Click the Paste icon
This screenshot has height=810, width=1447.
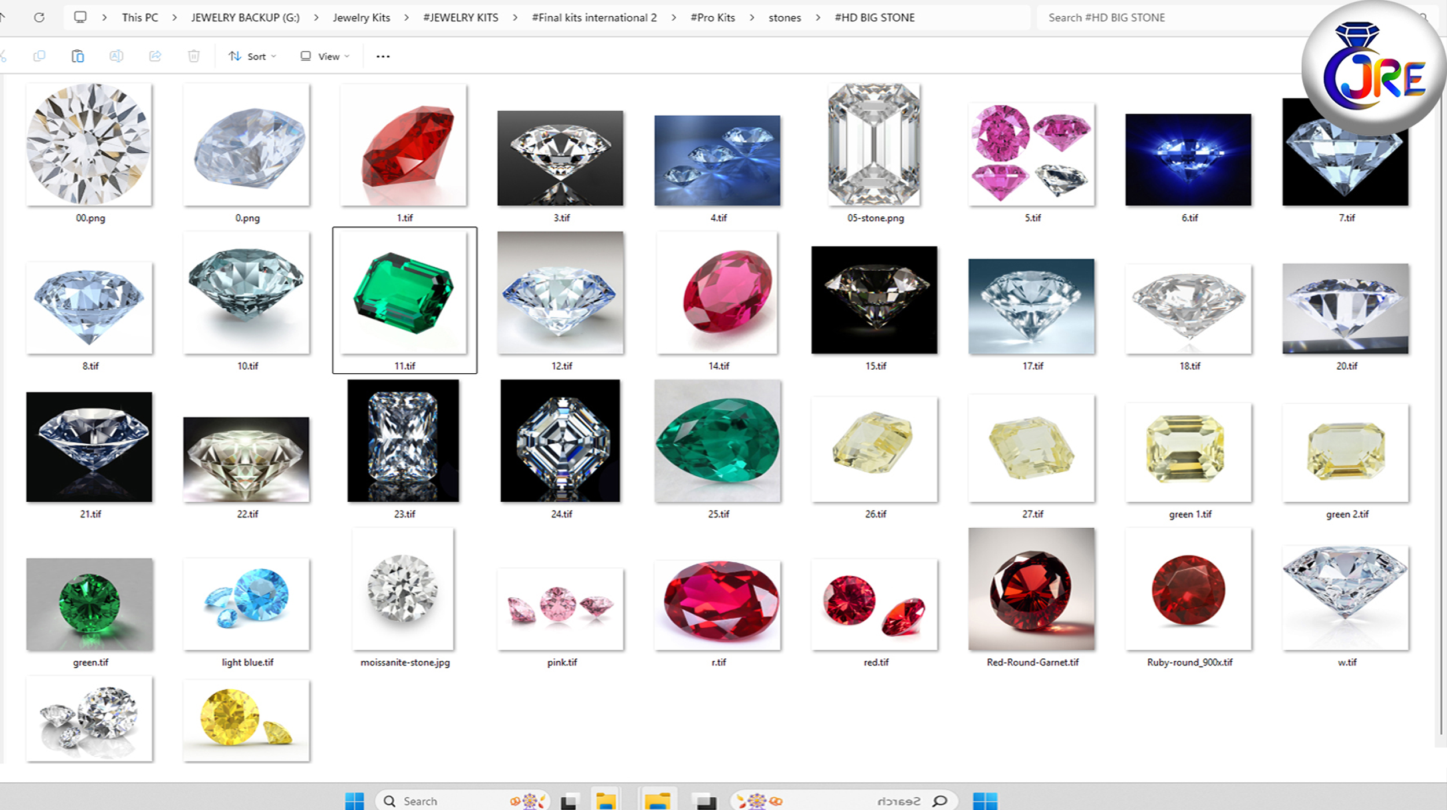[x=77, y=56]
